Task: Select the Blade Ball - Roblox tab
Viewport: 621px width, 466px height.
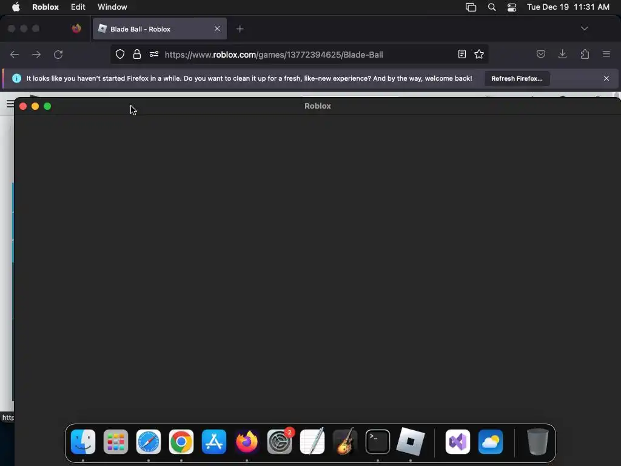Action: coord(159,29)
